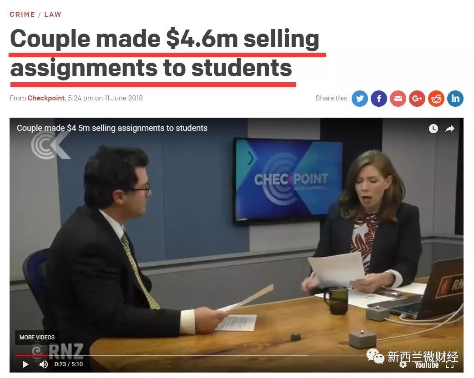This screenshot has height=378, width=474.
Task: Click the video share arrow icon
Action: (x=450, y=129)
